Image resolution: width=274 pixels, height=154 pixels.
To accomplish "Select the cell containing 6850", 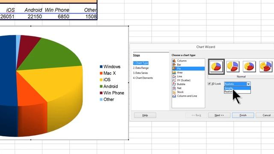I will 56,17.
